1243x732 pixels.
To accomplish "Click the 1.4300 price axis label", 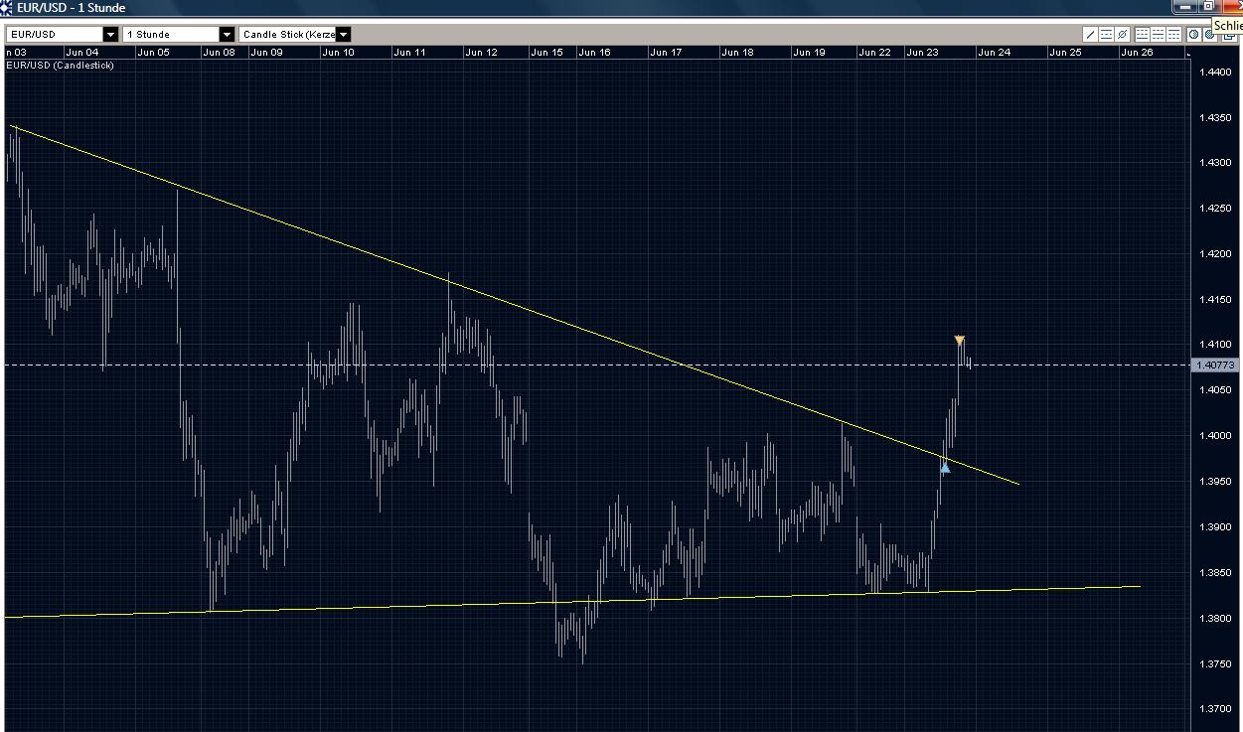I will (1217, 163).
